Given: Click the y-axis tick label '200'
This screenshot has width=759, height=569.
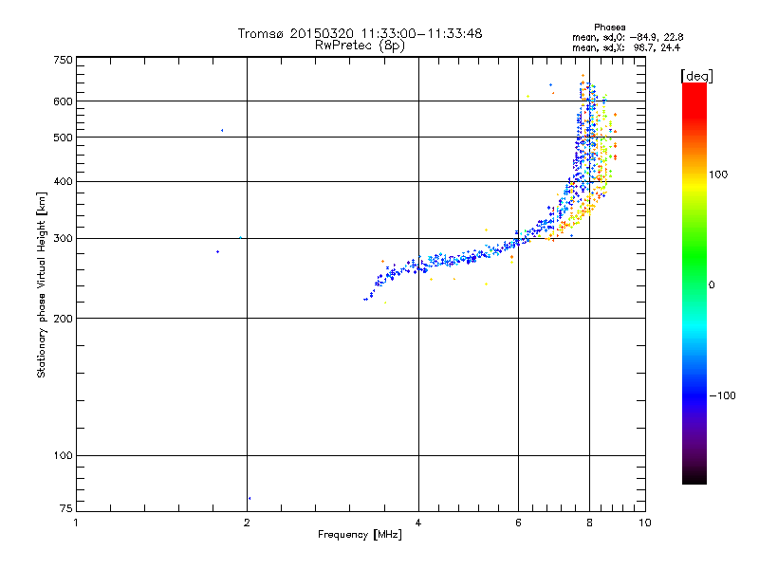Looking at the screenshot, I should pyautogui.click(x=63, y=319).
